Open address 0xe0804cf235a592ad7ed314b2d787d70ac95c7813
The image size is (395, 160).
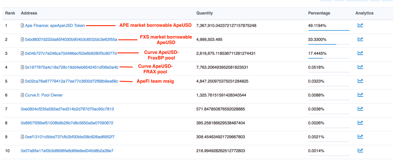coord(67,109)
